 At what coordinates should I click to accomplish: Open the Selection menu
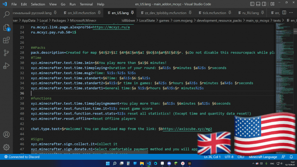click(x=38, y=4)
